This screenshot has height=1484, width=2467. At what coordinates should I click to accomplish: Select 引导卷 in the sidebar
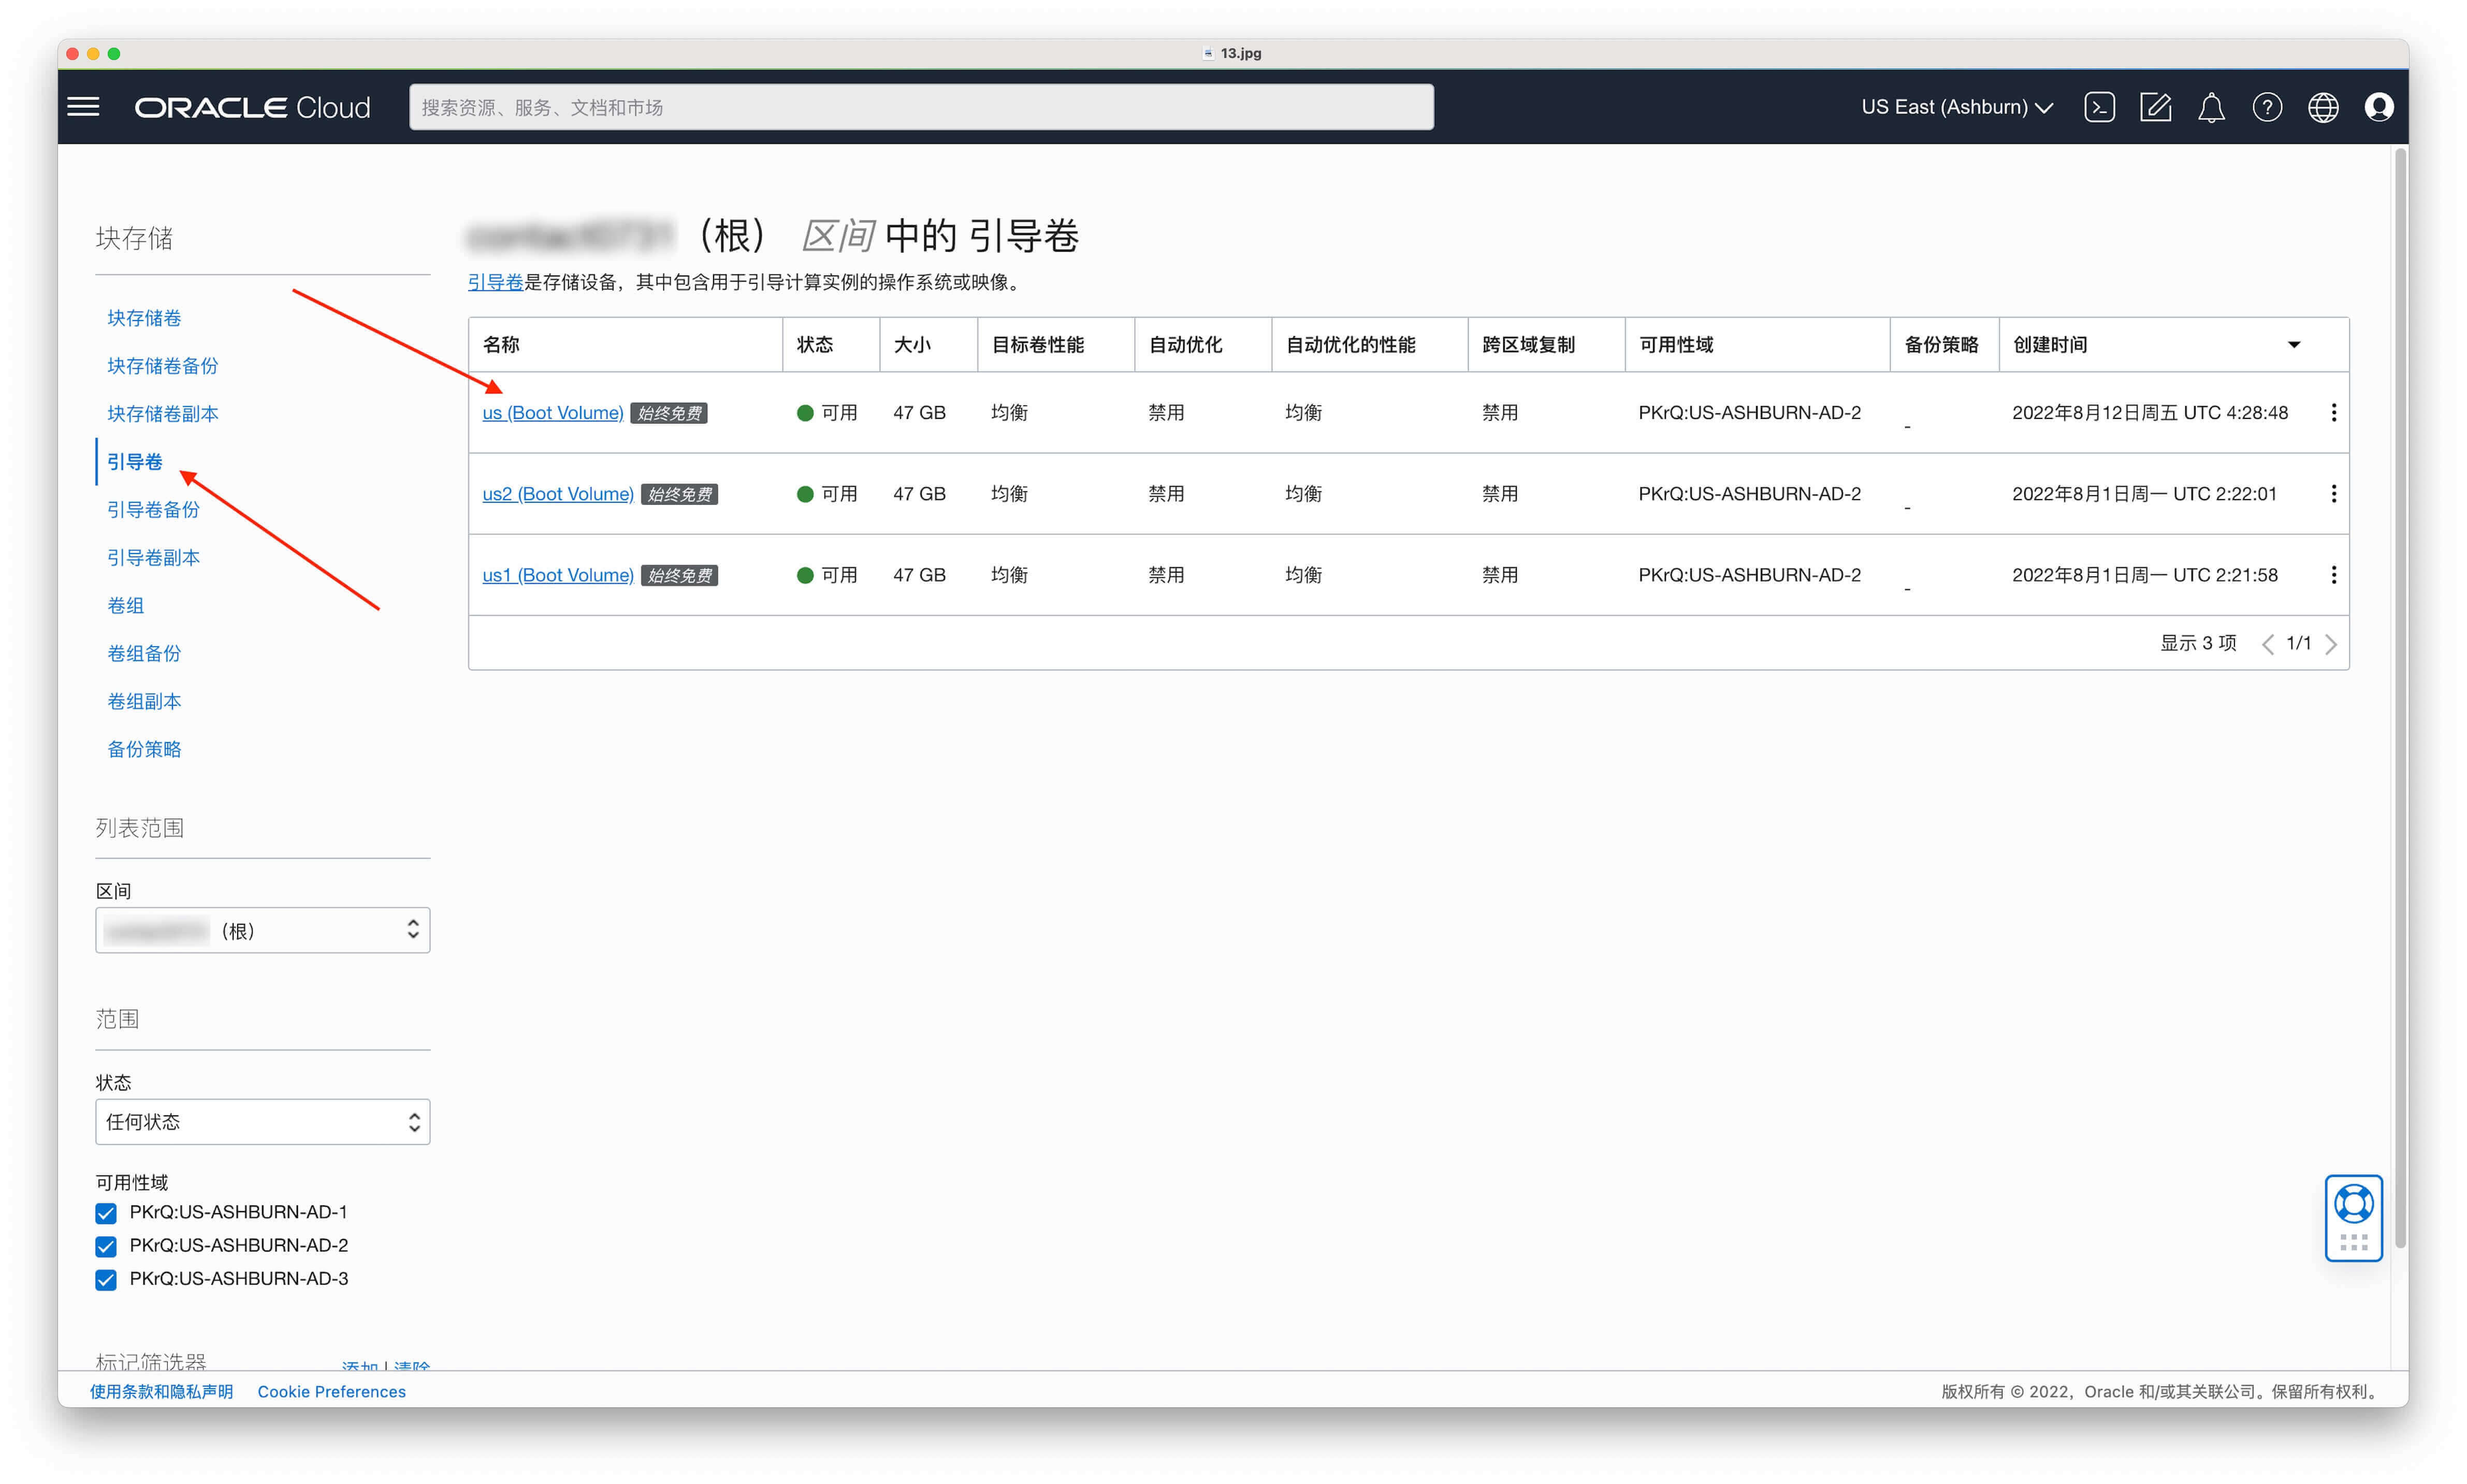coord(134,462)
